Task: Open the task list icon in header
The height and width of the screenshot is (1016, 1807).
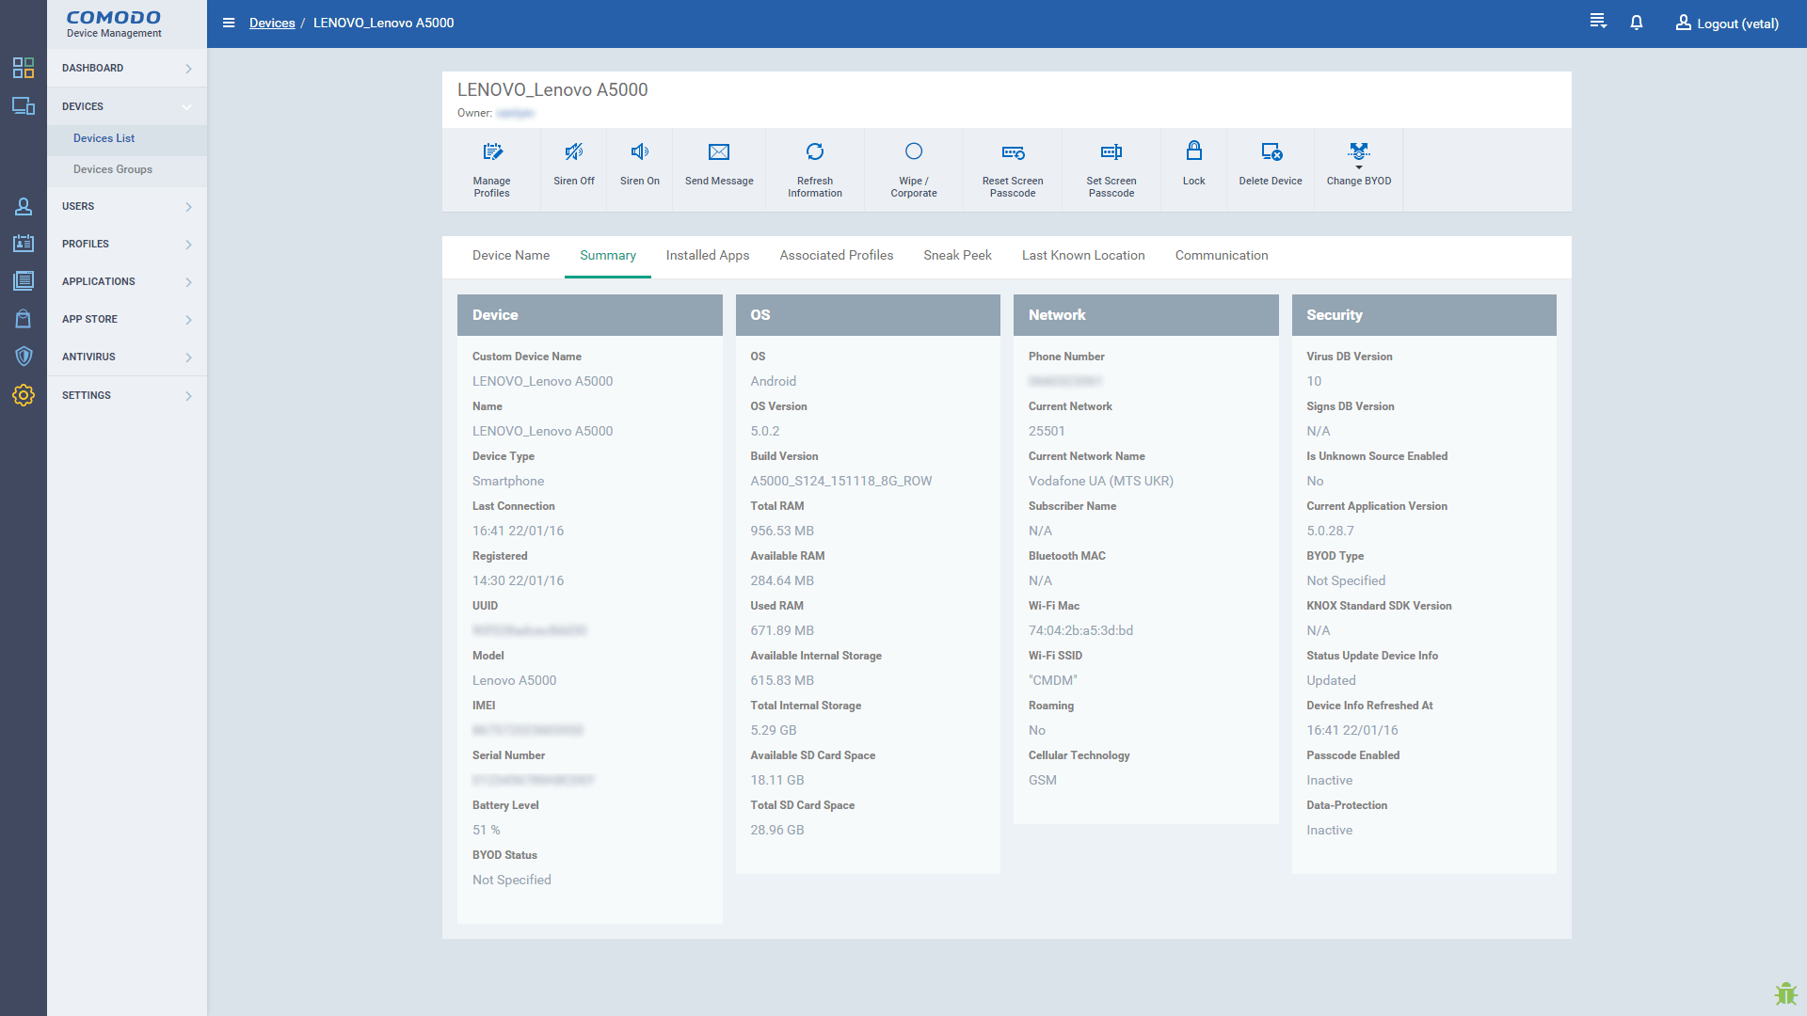Action: pos(1598,22)
